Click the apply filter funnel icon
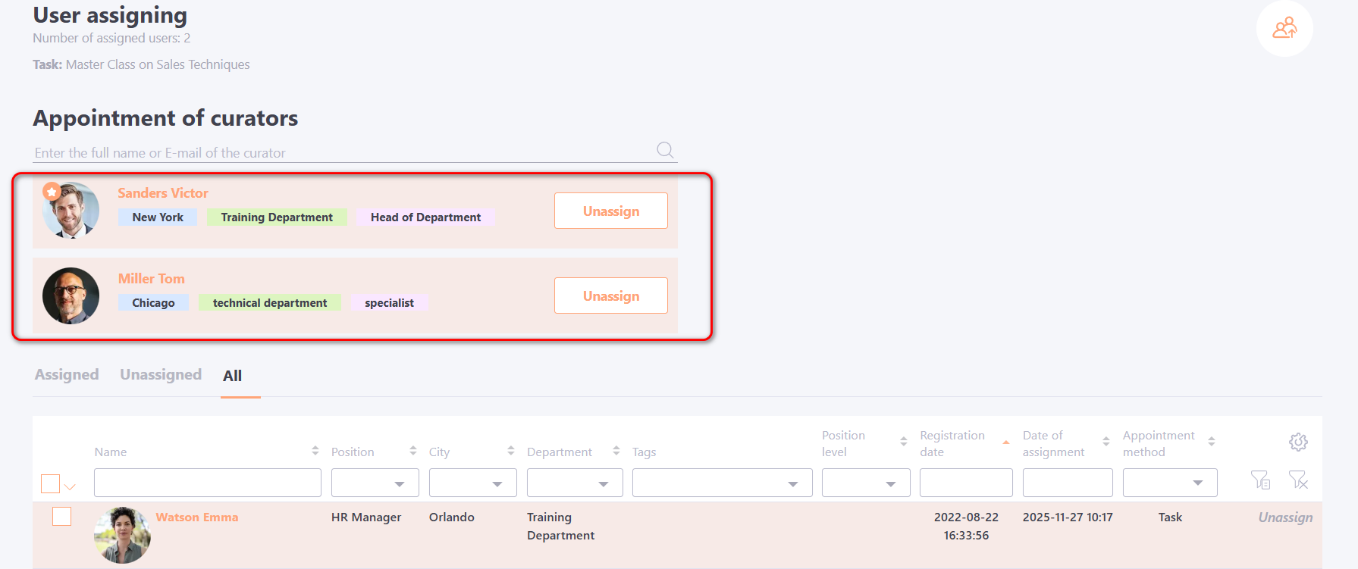This screenshot has height=569, width=1358. point(1260,480)
